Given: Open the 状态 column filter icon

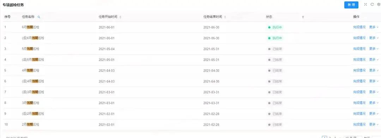Looking at the screenshot, I should (x=303, y=17).
